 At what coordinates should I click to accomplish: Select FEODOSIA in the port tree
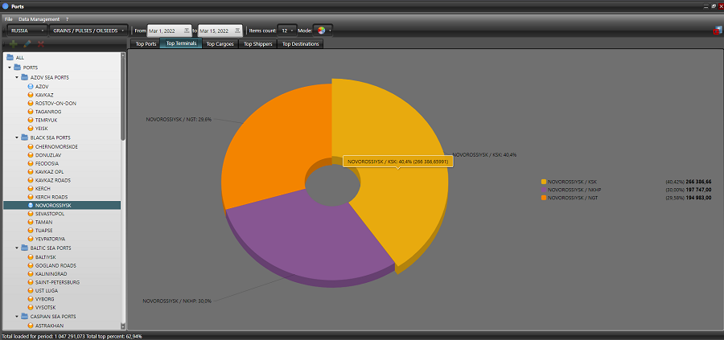point(47,163)
